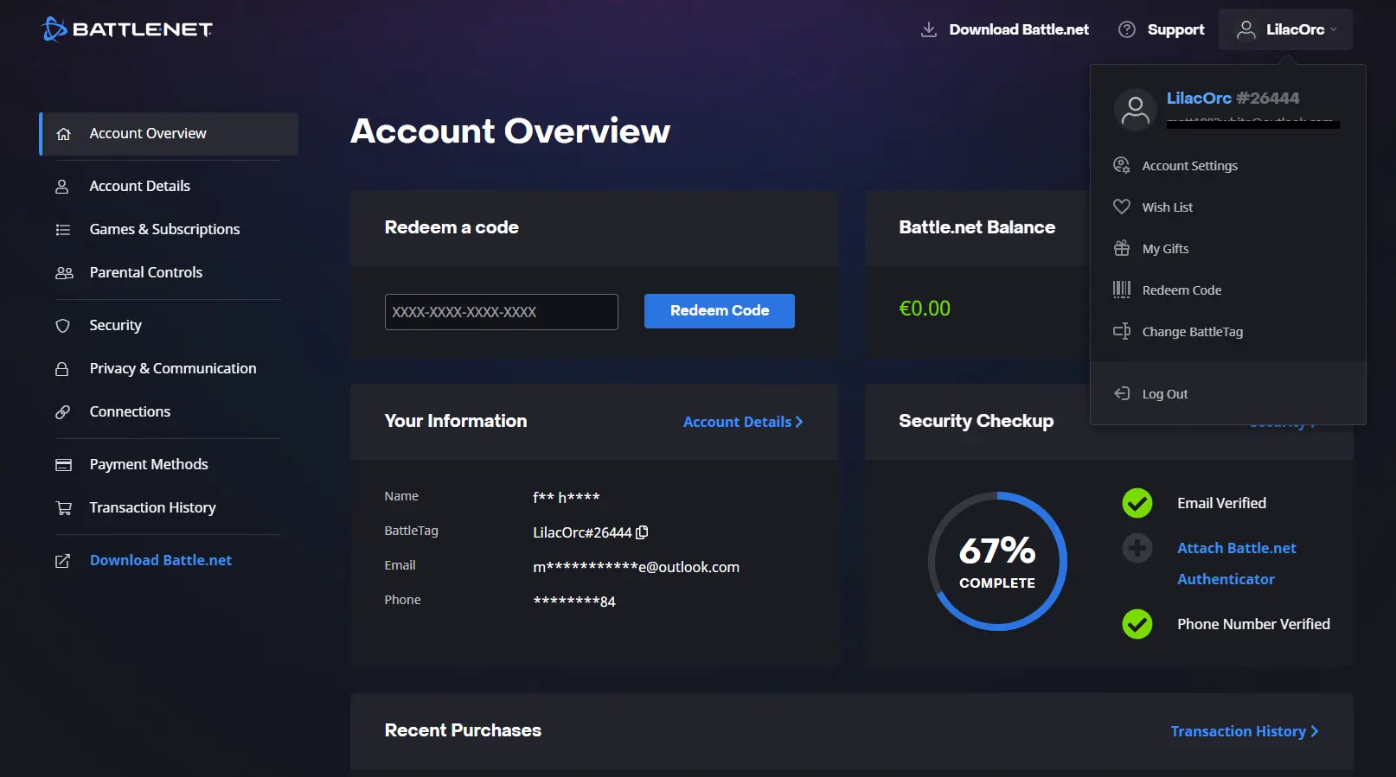Screen dimensions: 1396x777
Task: Select Games & Subscriptions in sidebar
Action: coord(164,229)
